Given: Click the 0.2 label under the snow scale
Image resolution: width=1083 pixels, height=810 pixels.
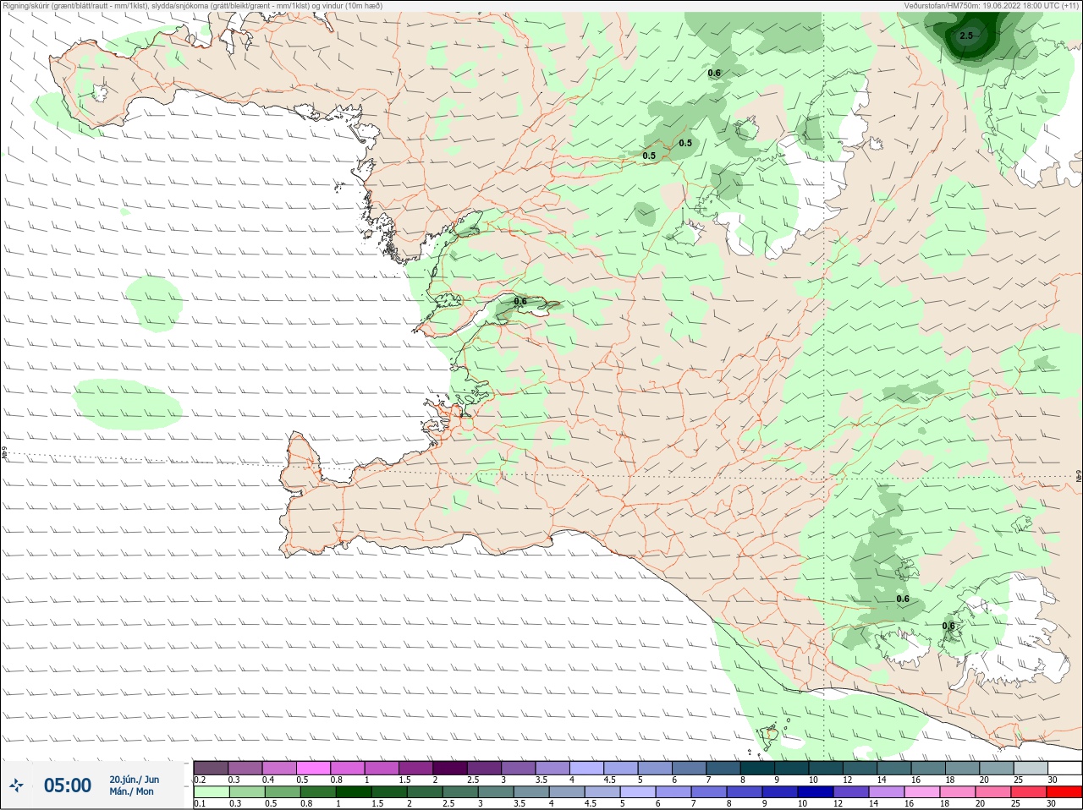Looking at the screenshot, I should 200,780.
